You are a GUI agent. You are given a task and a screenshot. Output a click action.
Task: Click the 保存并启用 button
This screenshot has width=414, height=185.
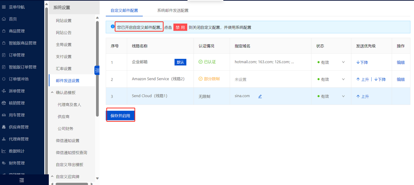click(x=120, y=116)
